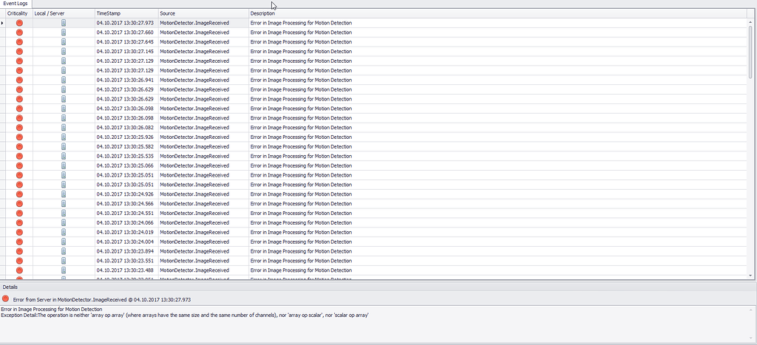
Task: Click server icon in the 13:30:23.488 row
Action: click(64, 270)
